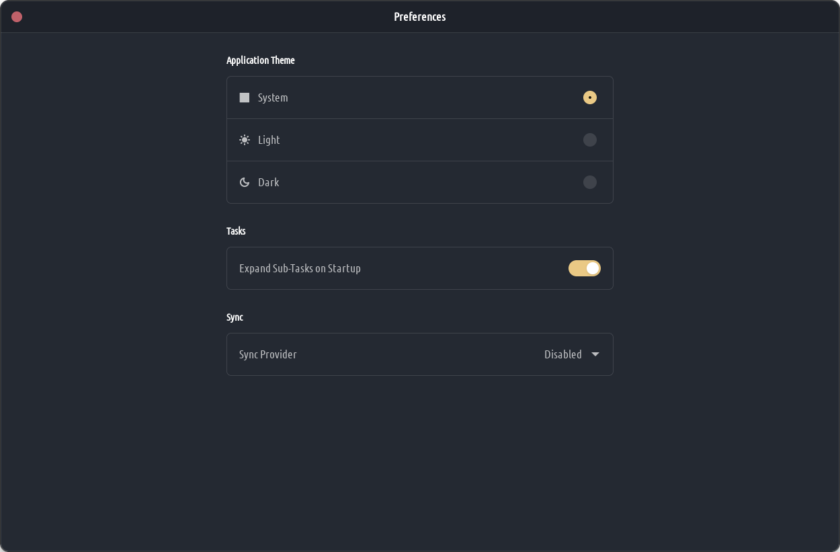The height and width of the screenshot is (552, 840).
Task: Open the Sync Provider dropdown arrow
Action: 595,354
